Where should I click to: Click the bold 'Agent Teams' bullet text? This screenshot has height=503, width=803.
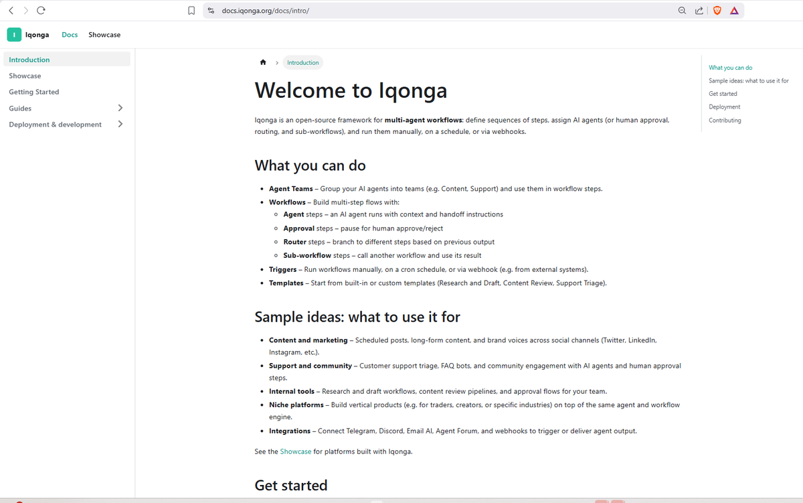point(291,189)
